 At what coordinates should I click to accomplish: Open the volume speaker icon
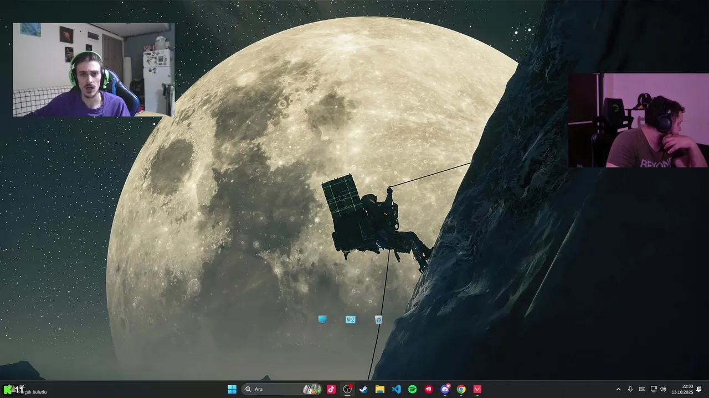(663, 389)
